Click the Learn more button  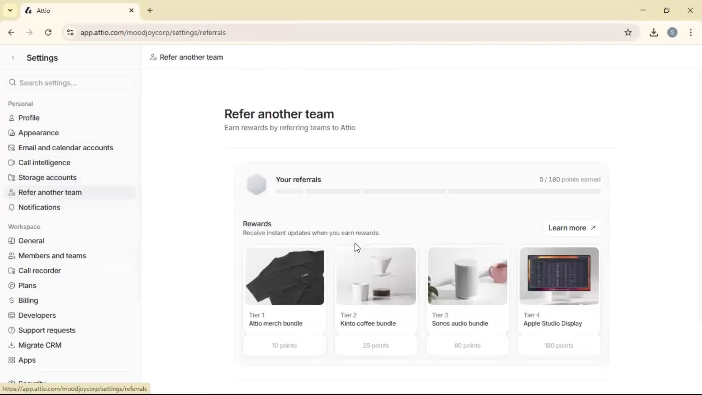(x=571, y=228)
